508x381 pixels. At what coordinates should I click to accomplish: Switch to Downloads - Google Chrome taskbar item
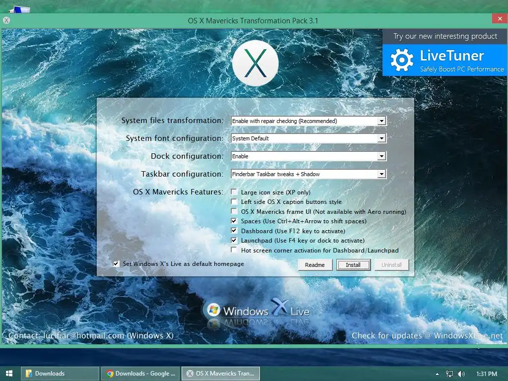(x=140, y=374)
